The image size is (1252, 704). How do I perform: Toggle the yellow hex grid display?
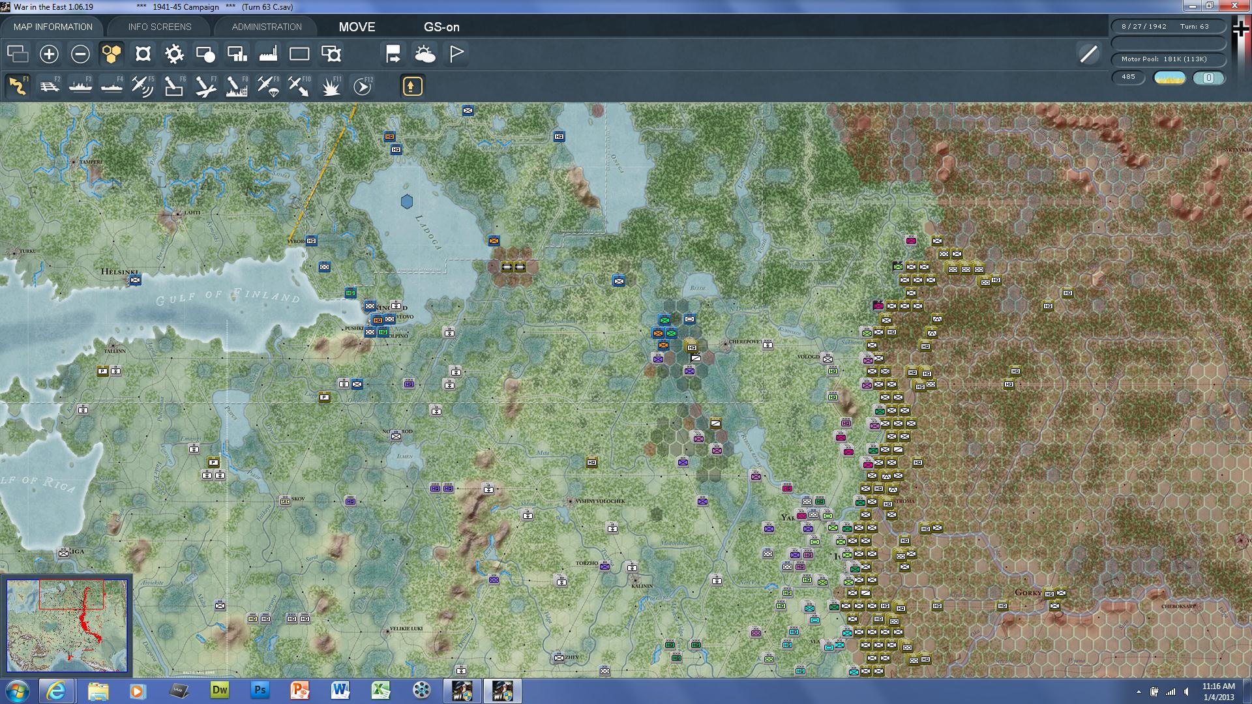click(112, 54)
